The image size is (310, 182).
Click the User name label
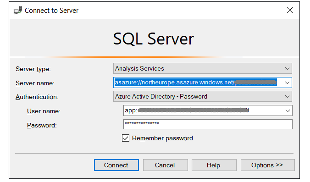[44, 111]
